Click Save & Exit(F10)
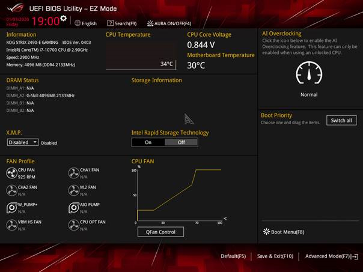 pos(275,256)
